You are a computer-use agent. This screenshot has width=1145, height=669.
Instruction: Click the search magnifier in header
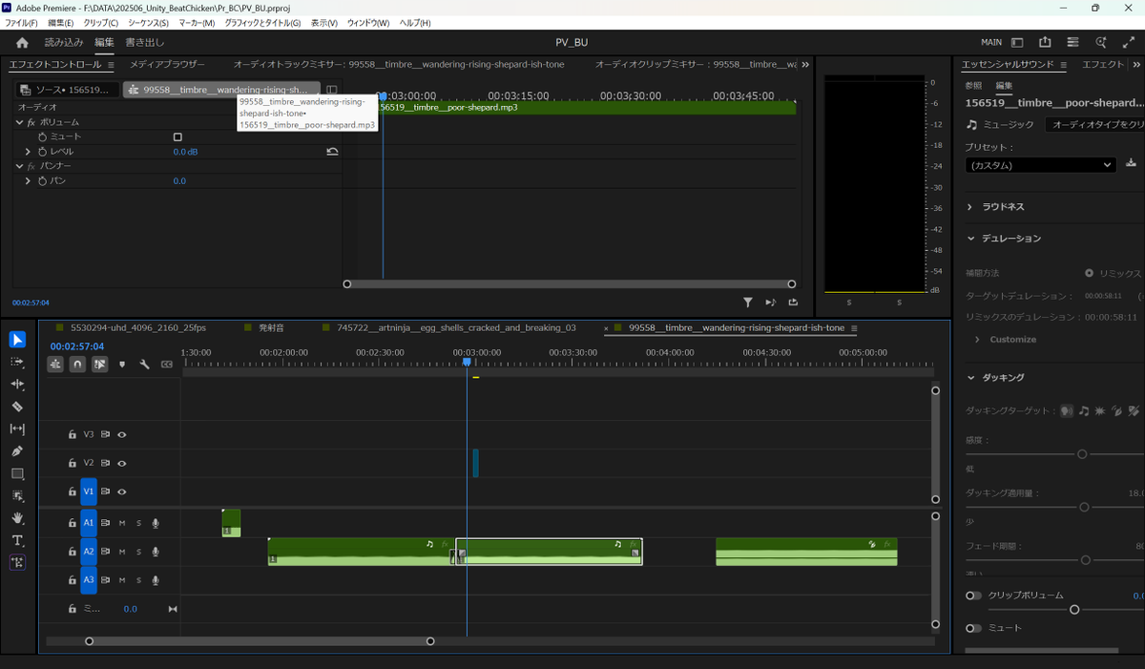tap(1101, 42)
